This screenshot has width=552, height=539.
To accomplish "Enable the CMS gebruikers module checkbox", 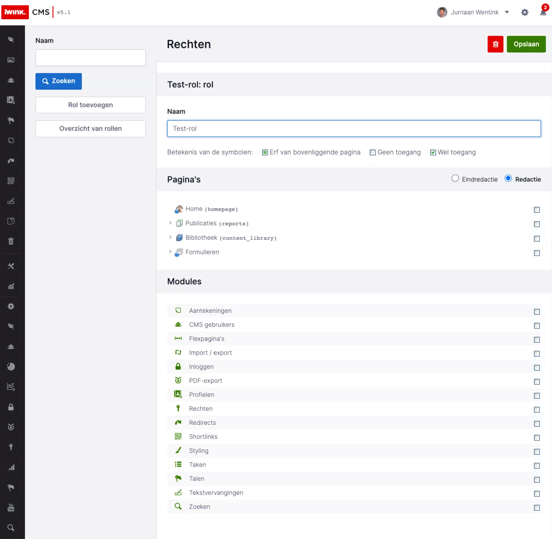I will [x=536, y=326].
